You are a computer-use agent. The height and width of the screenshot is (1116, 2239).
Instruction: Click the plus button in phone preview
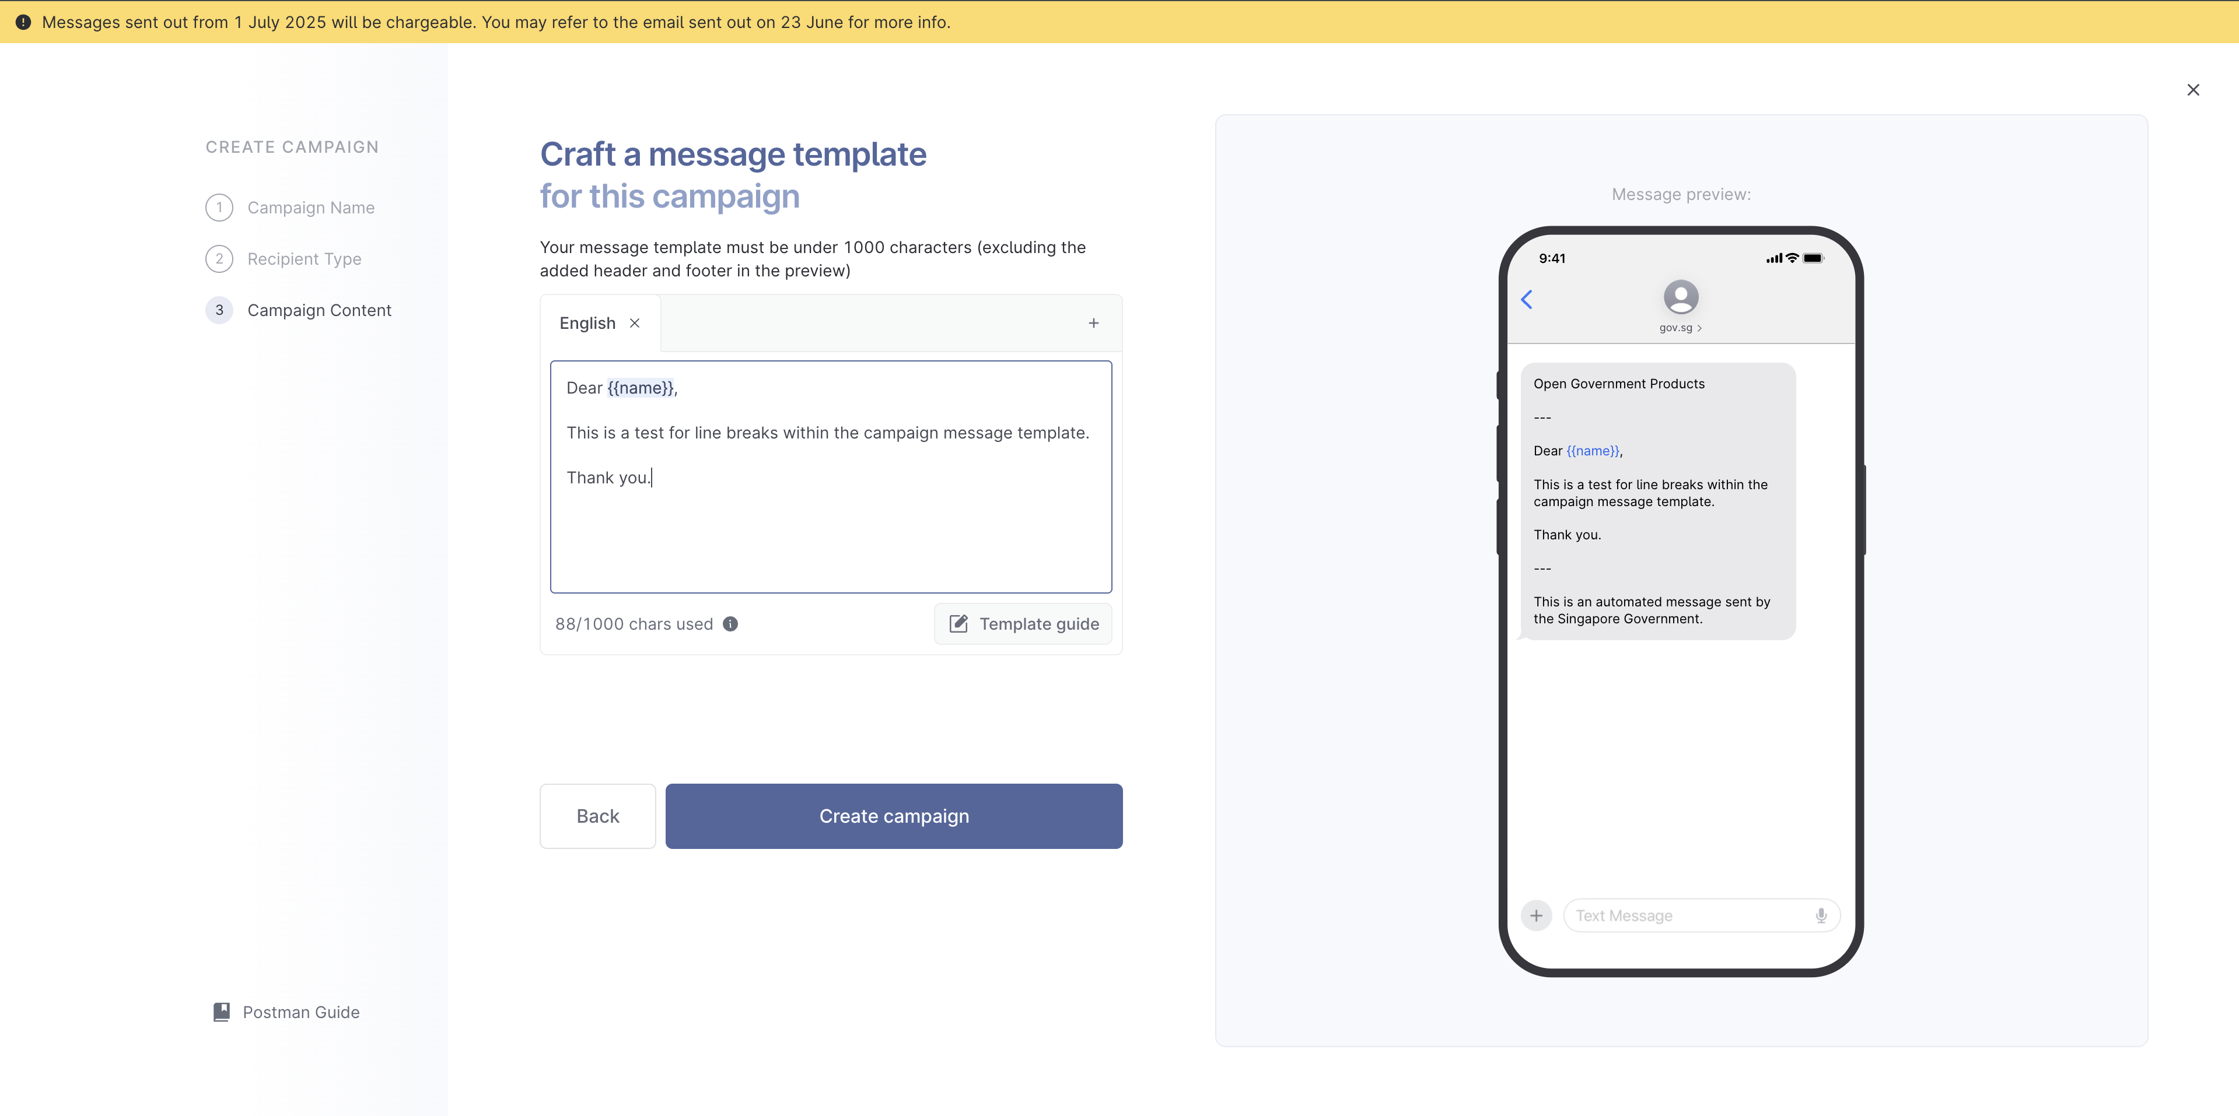point(1536,915)
